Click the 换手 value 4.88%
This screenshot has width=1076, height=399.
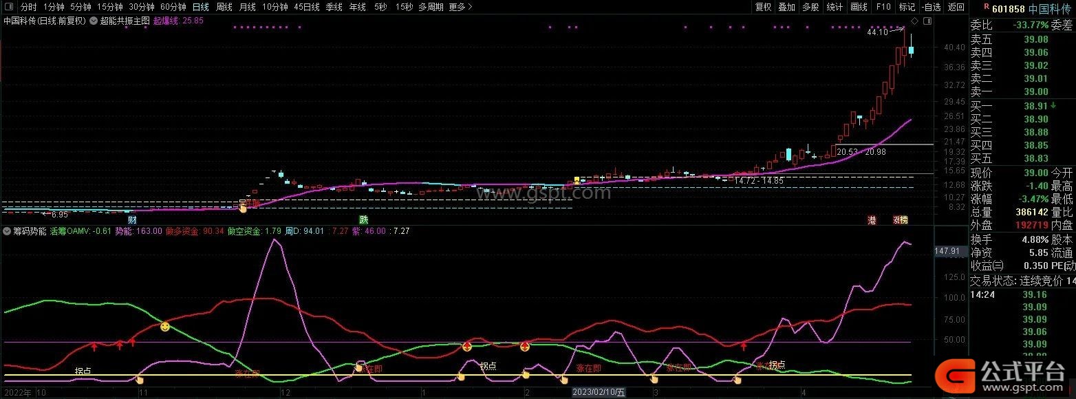coord(1035,239)
